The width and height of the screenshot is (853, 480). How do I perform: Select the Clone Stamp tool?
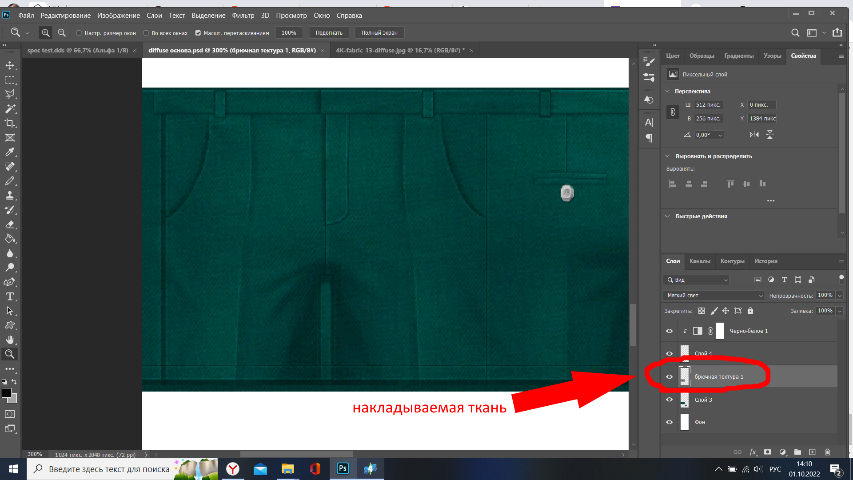(10, 196)
